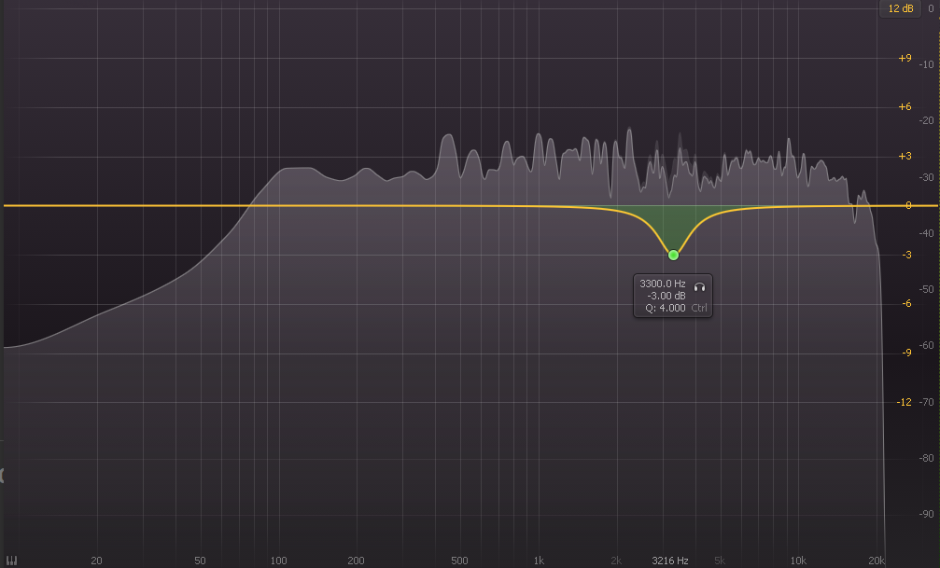Viewport: 940px width, 568px height.
Task: Click the 500 label on frequency axis
Action: click(459, 561)
